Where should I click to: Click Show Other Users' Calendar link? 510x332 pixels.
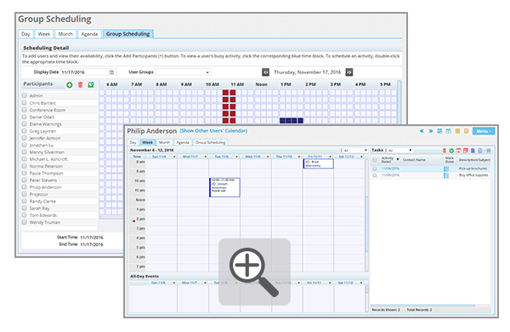tap(213, 130)
